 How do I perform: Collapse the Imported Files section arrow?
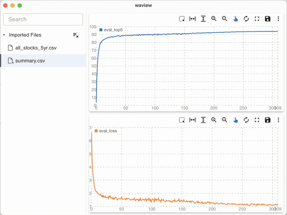point(4,35)
